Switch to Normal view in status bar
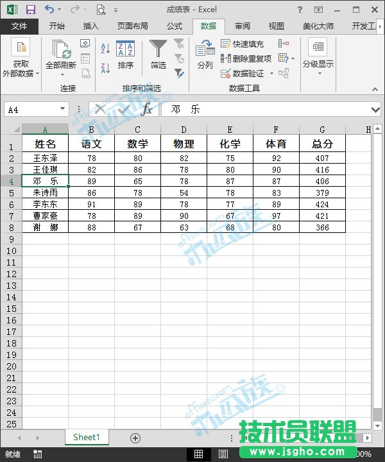Image resolution: width=385 pixels, height=462 pixels. pyautogui.click(x=198, y=454)
